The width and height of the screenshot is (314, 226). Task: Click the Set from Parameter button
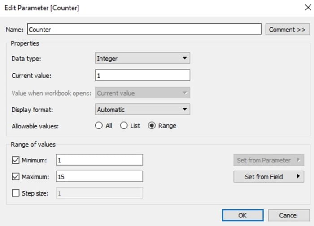269,160
